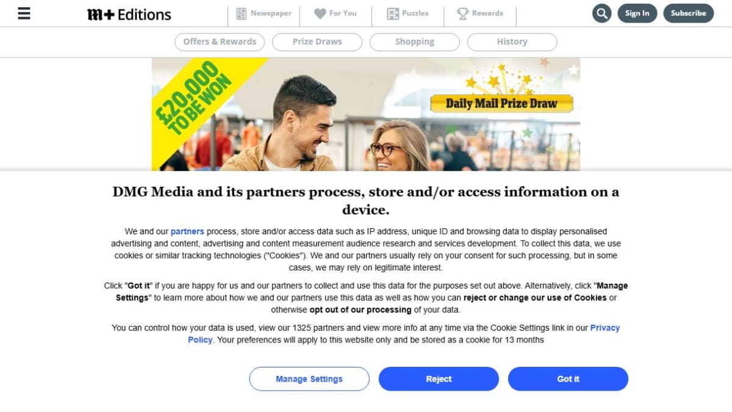Open the hamburger menu

(24, 13)
